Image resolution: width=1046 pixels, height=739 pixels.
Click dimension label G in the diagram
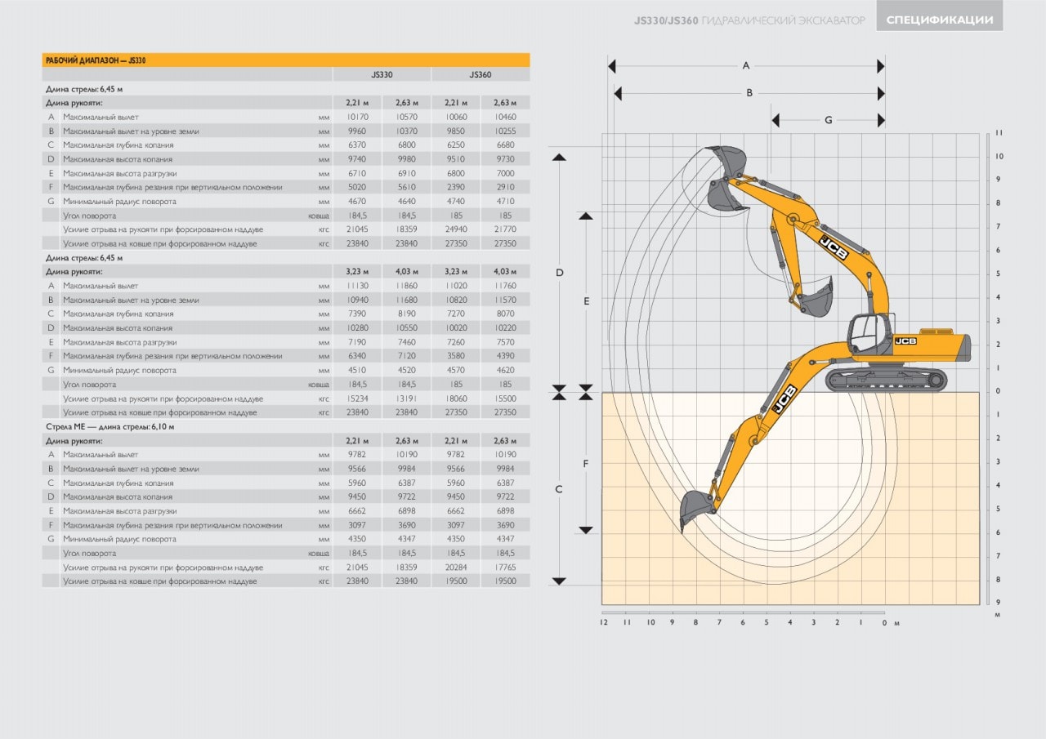tap(828, 120)
